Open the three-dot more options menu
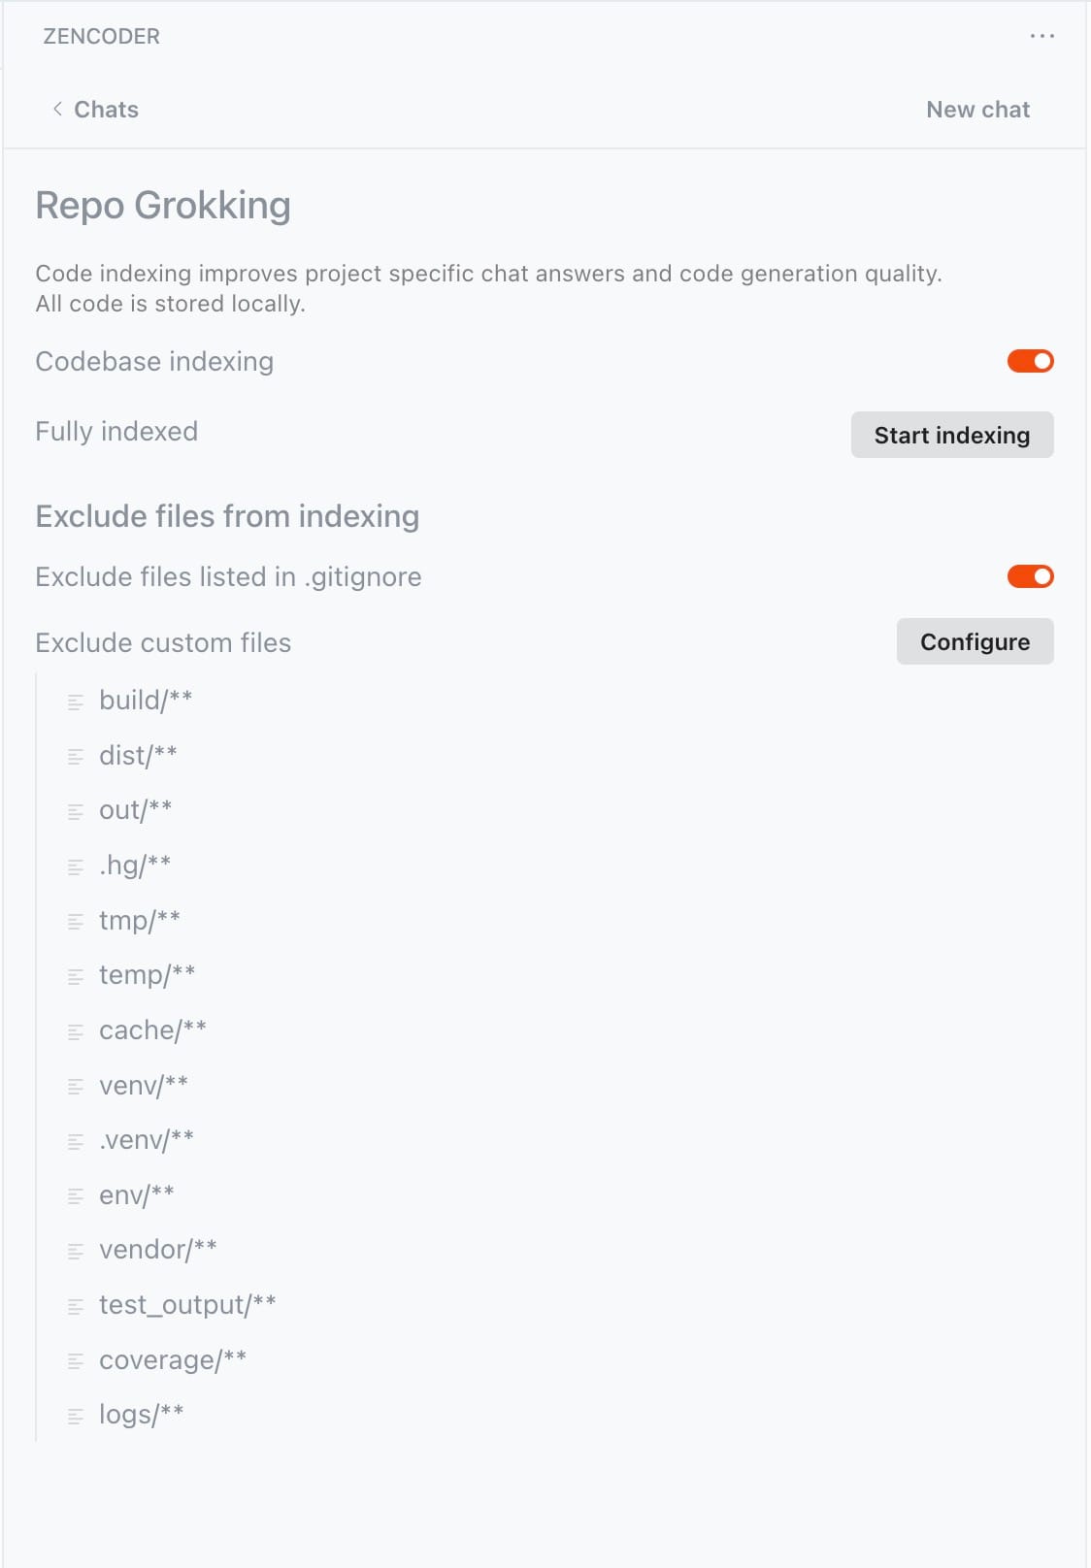1091x1568 pixels. tap(1041, 36)
